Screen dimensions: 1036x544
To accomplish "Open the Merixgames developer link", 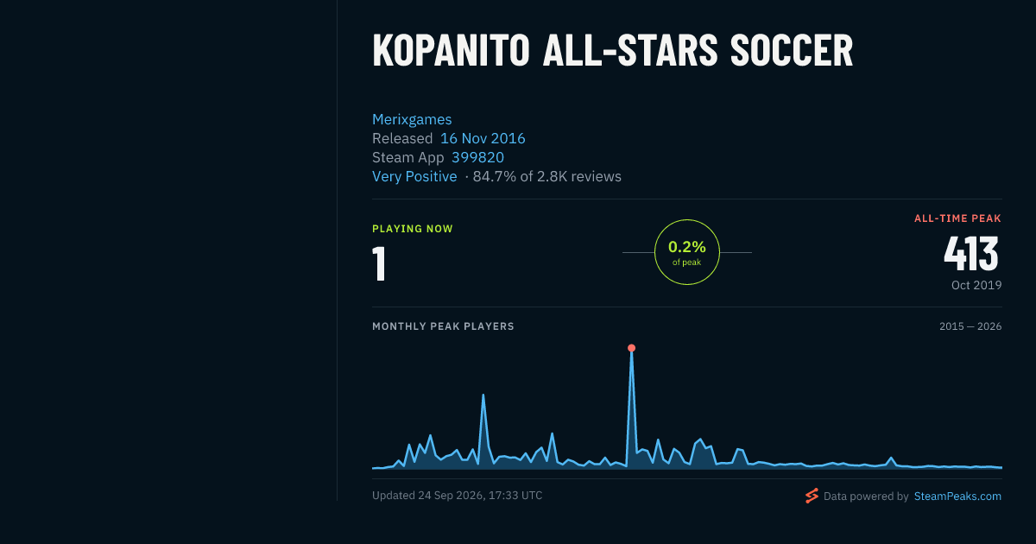I will 412,119.
